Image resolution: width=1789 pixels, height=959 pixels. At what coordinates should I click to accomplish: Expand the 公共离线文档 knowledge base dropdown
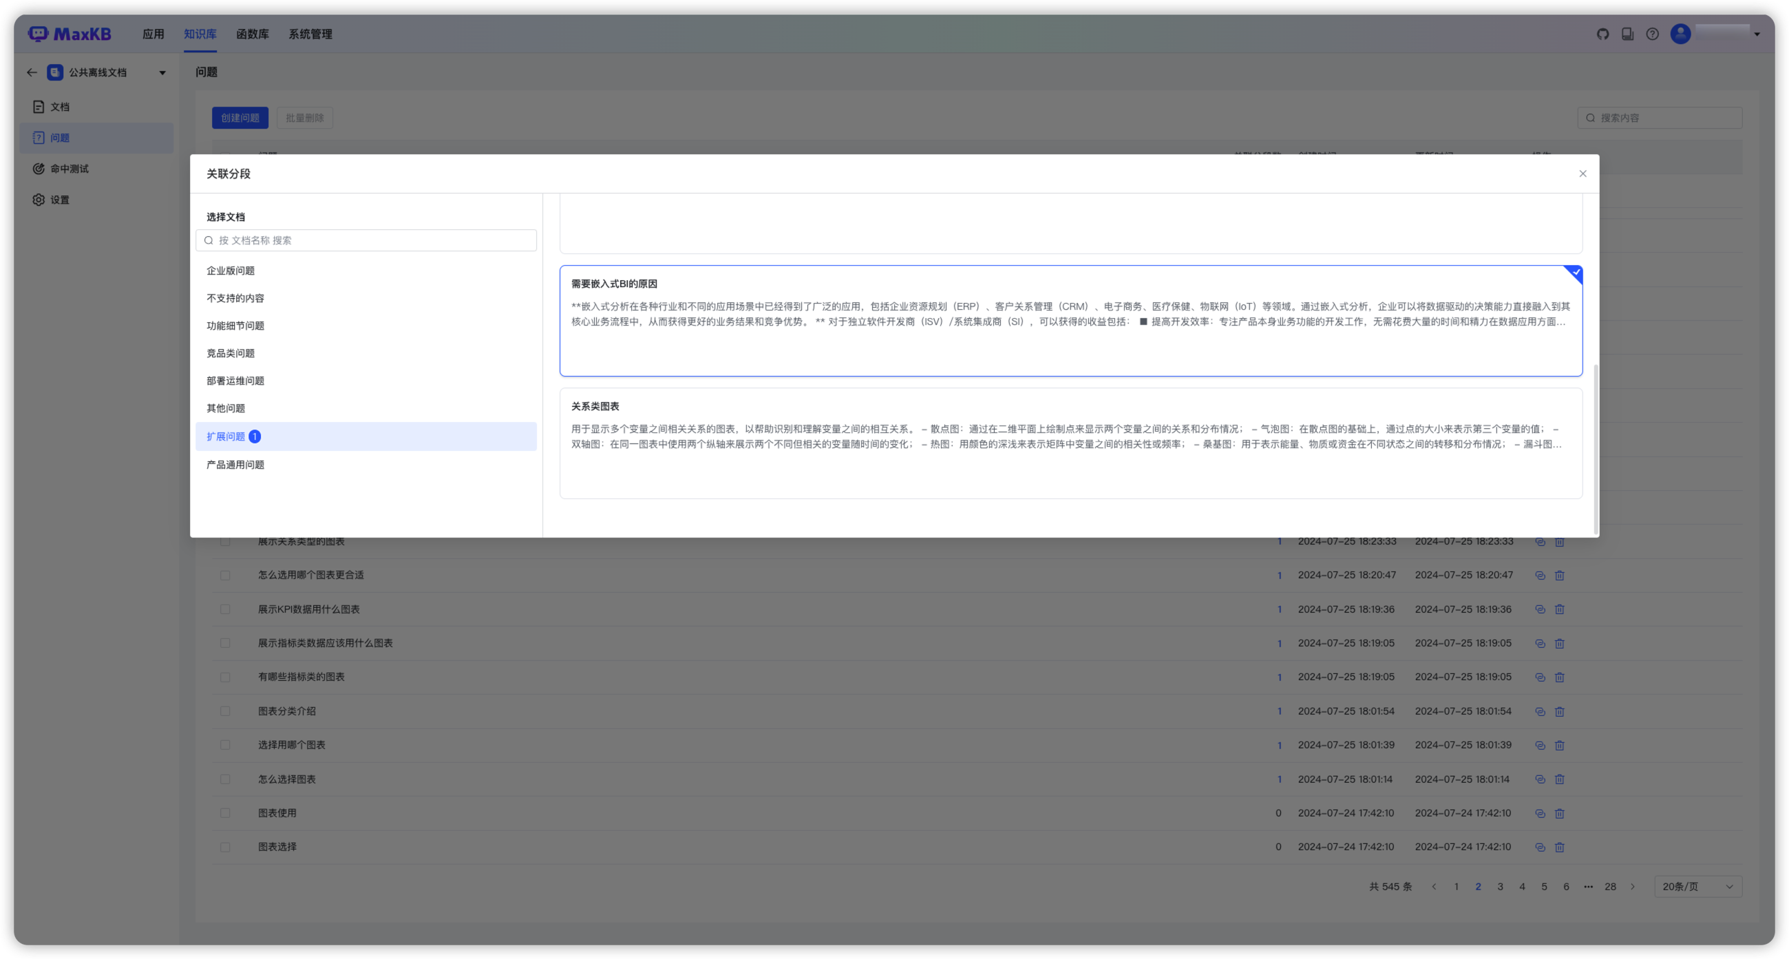pyautogui.click(x=162, y=73)
